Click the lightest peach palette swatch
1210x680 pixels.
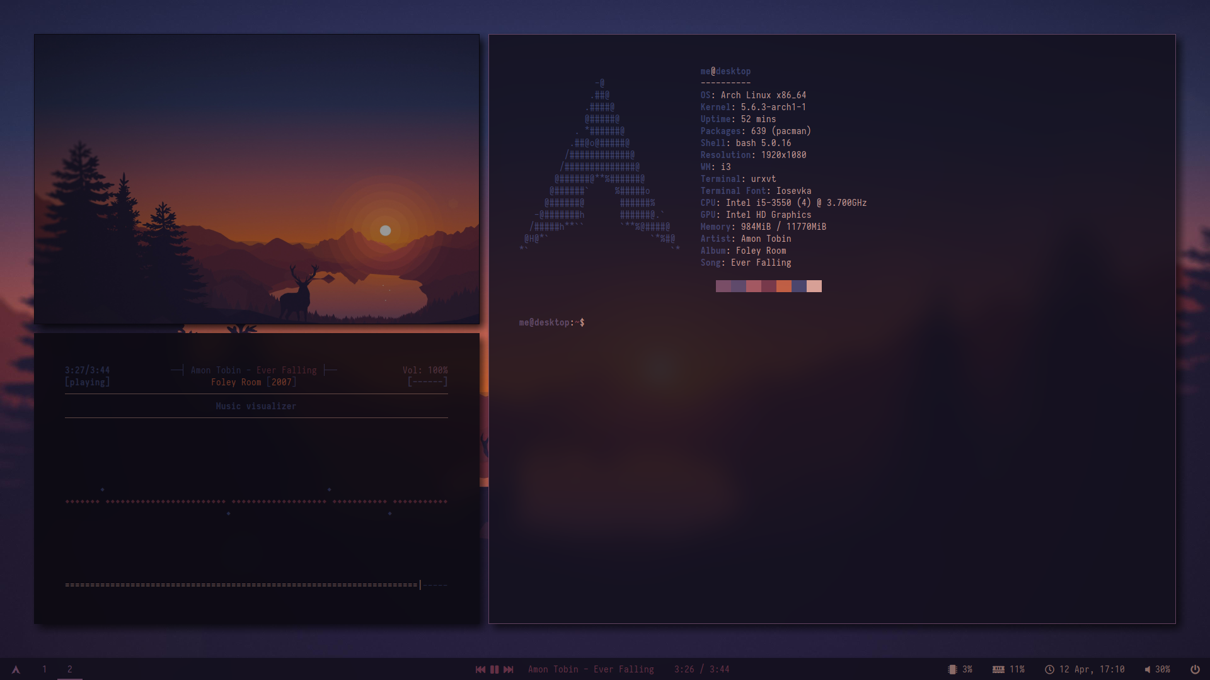814,286
